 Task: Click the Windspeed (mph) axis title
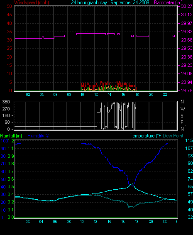click(32, 2)
